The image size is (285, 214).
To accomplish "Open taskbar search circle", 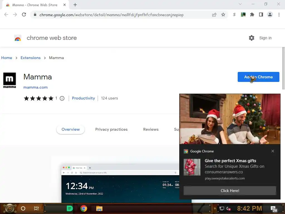I will pos(23,208).
